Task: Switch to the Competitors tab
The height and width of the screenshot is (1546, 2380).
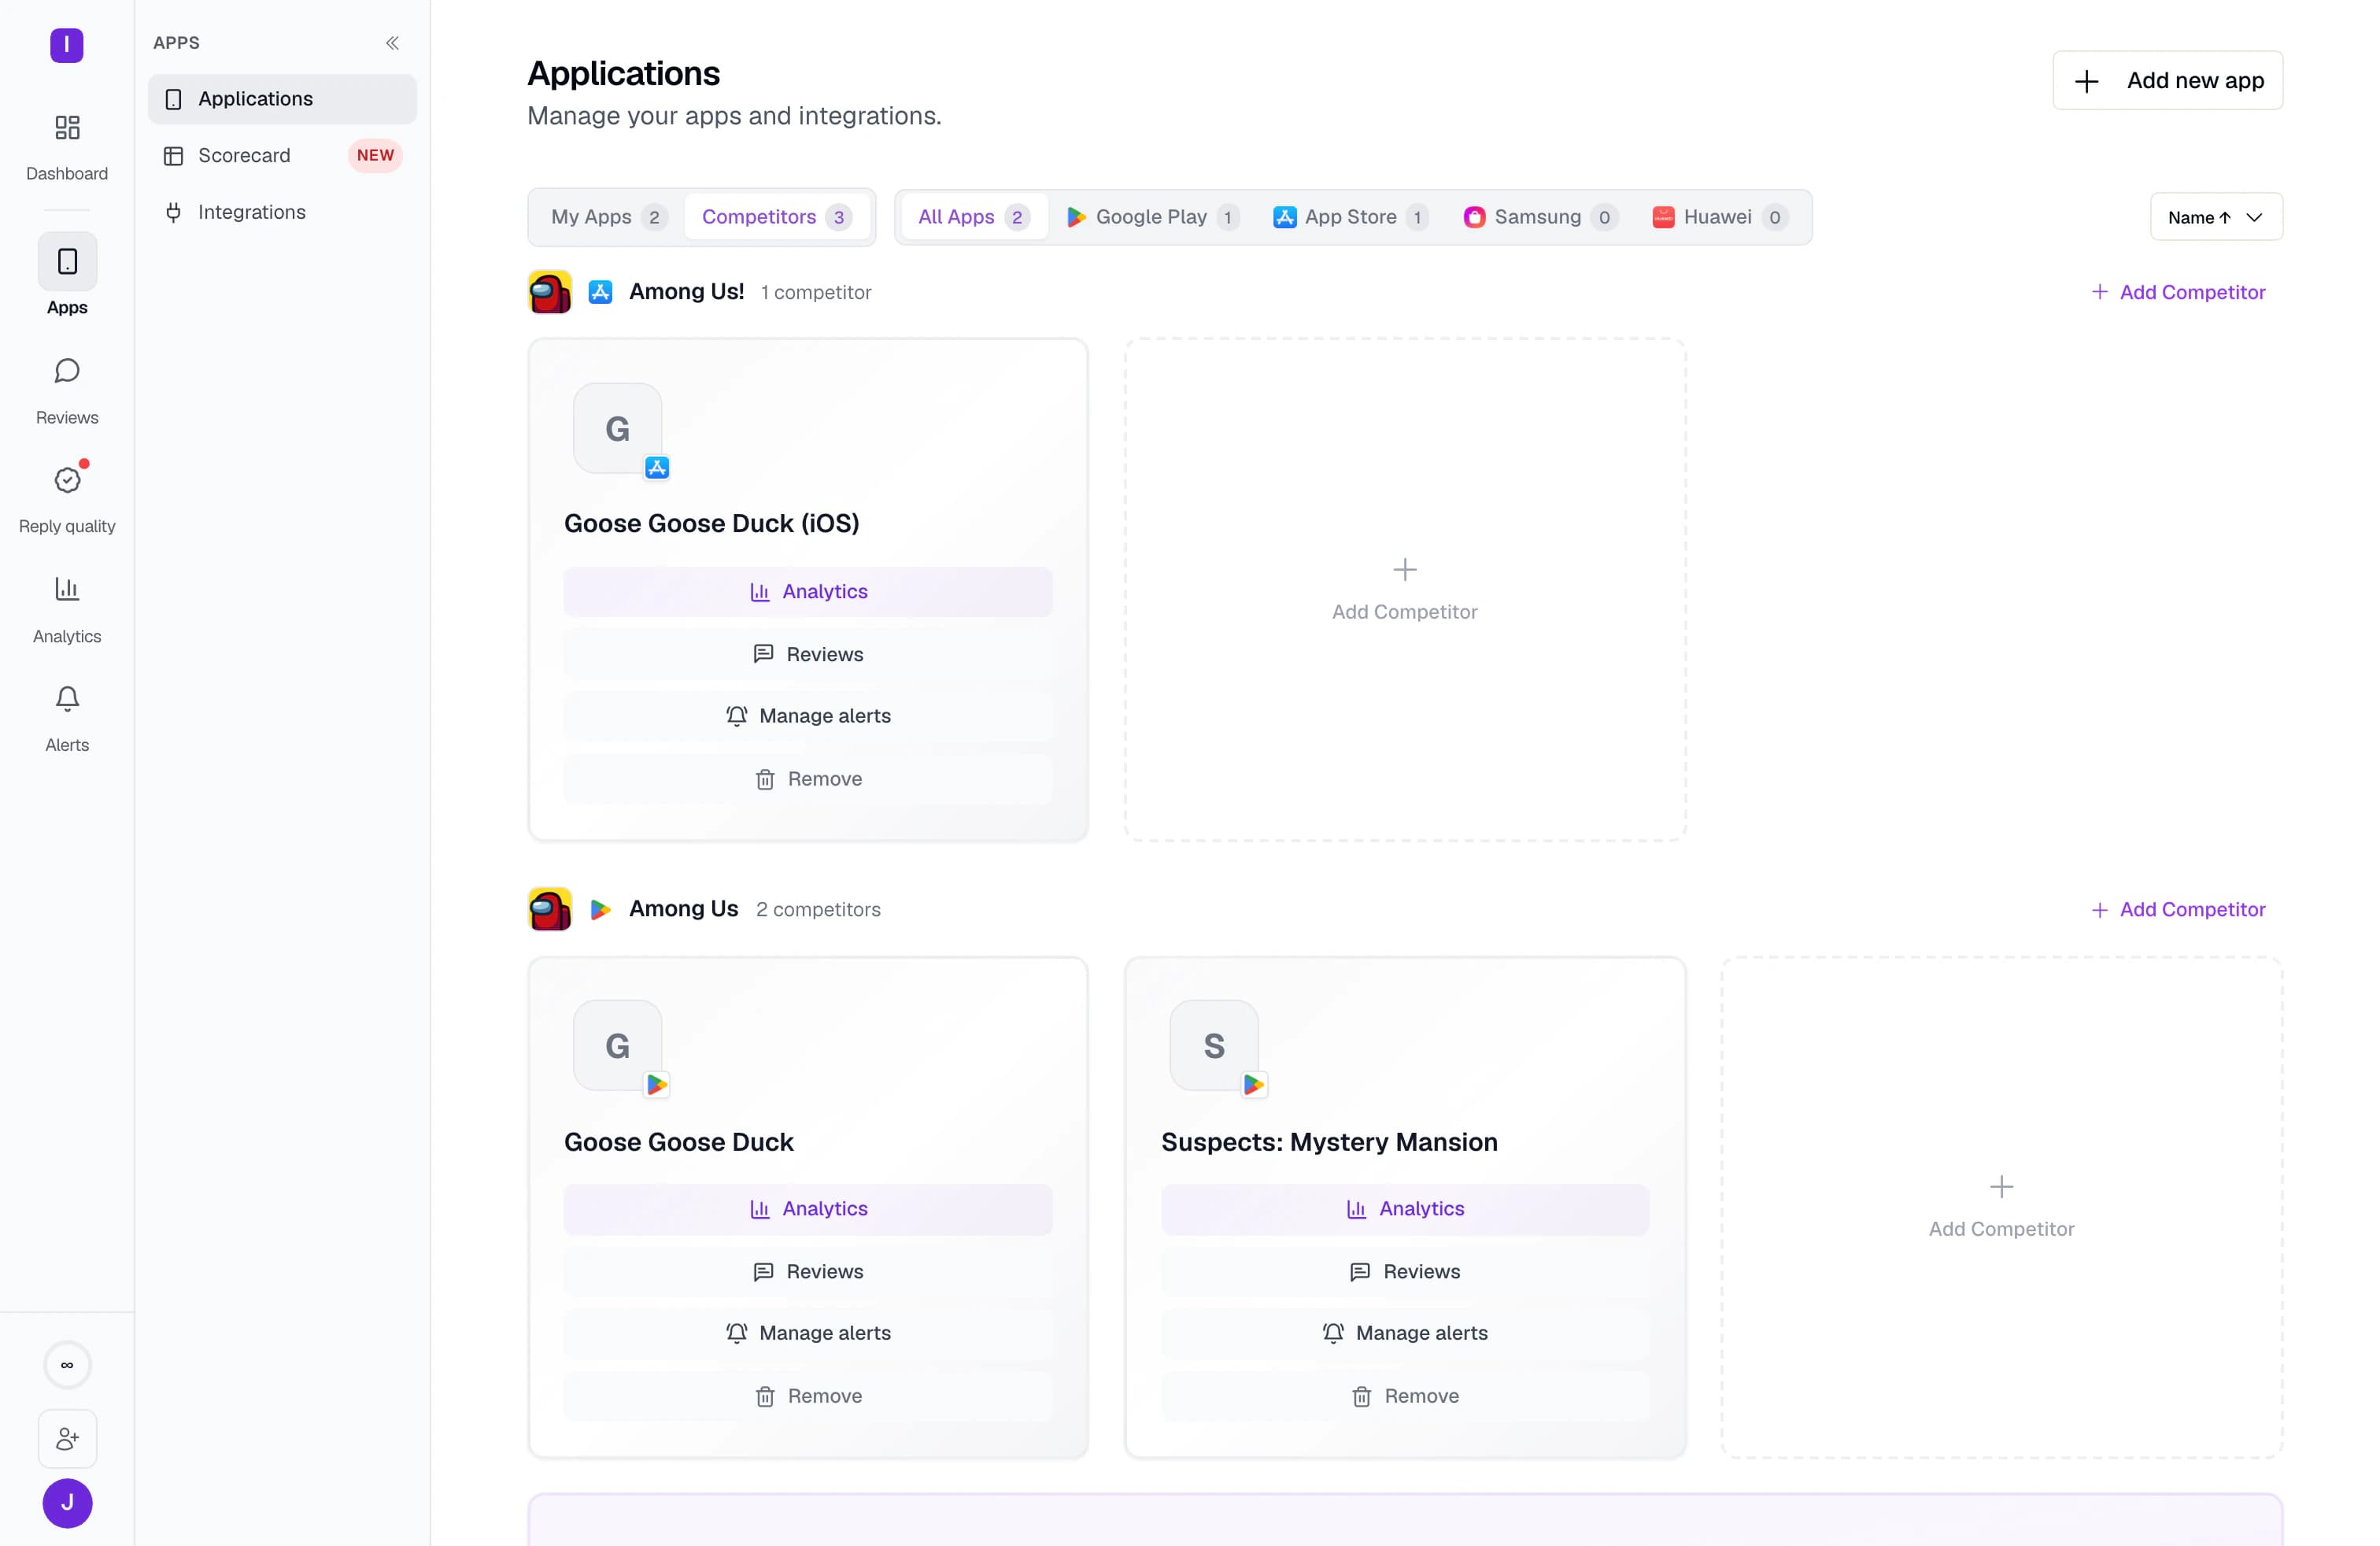Action: coord(776,217)
